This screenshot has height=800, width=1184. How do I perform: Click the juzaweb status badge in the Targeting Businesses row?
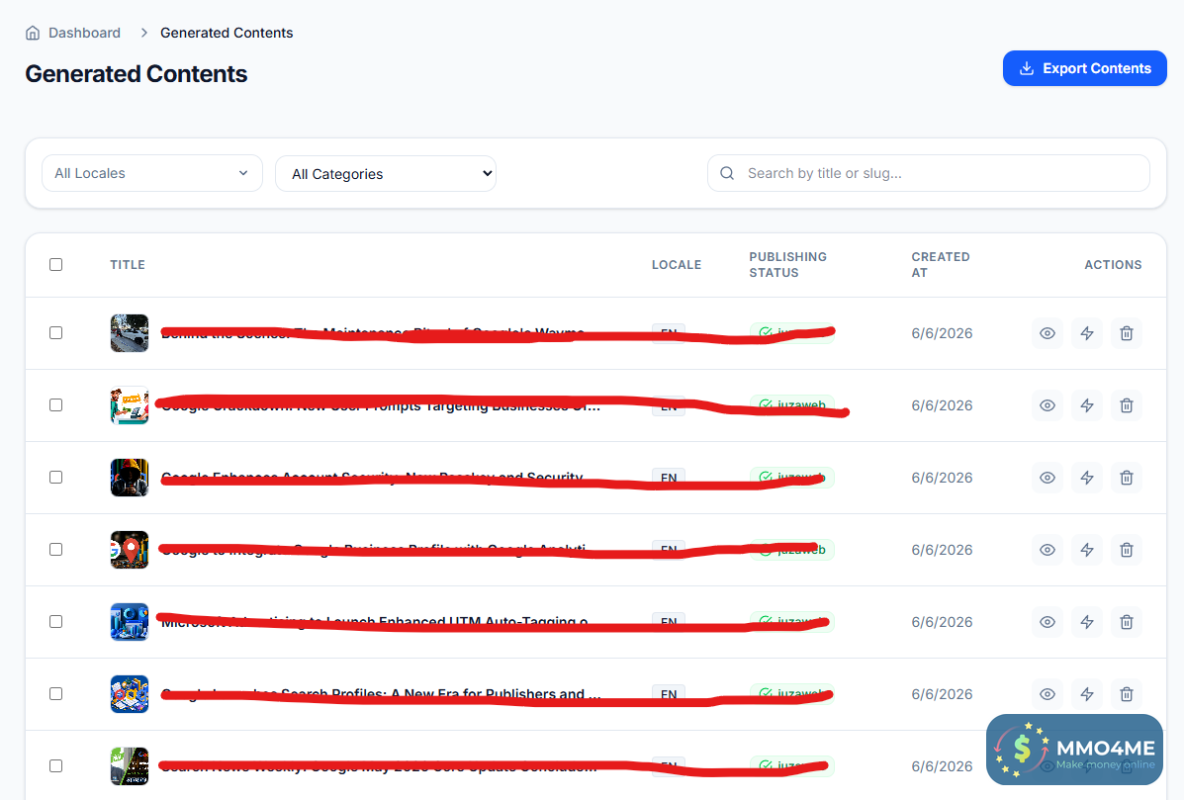792,405
